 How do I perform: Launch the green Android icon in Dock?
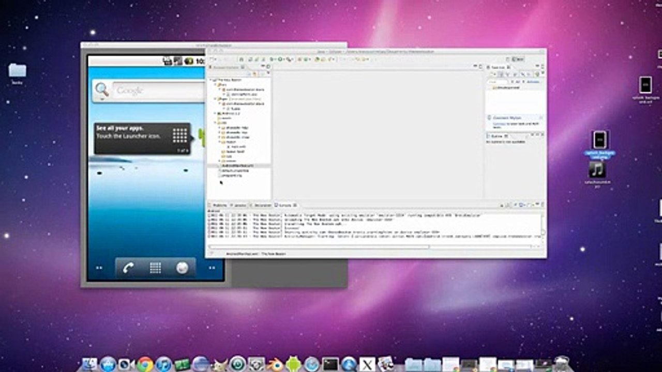(293, 364)
